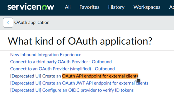This screenshot has height=106, width=174.
Task: Go back using the left chevron button
Action: 8,23
